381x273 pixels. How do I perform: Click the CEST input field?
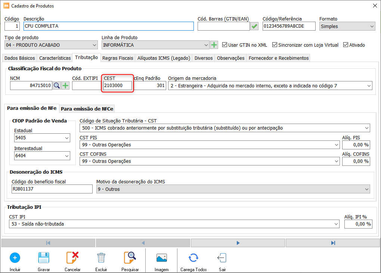coord(118,86)
